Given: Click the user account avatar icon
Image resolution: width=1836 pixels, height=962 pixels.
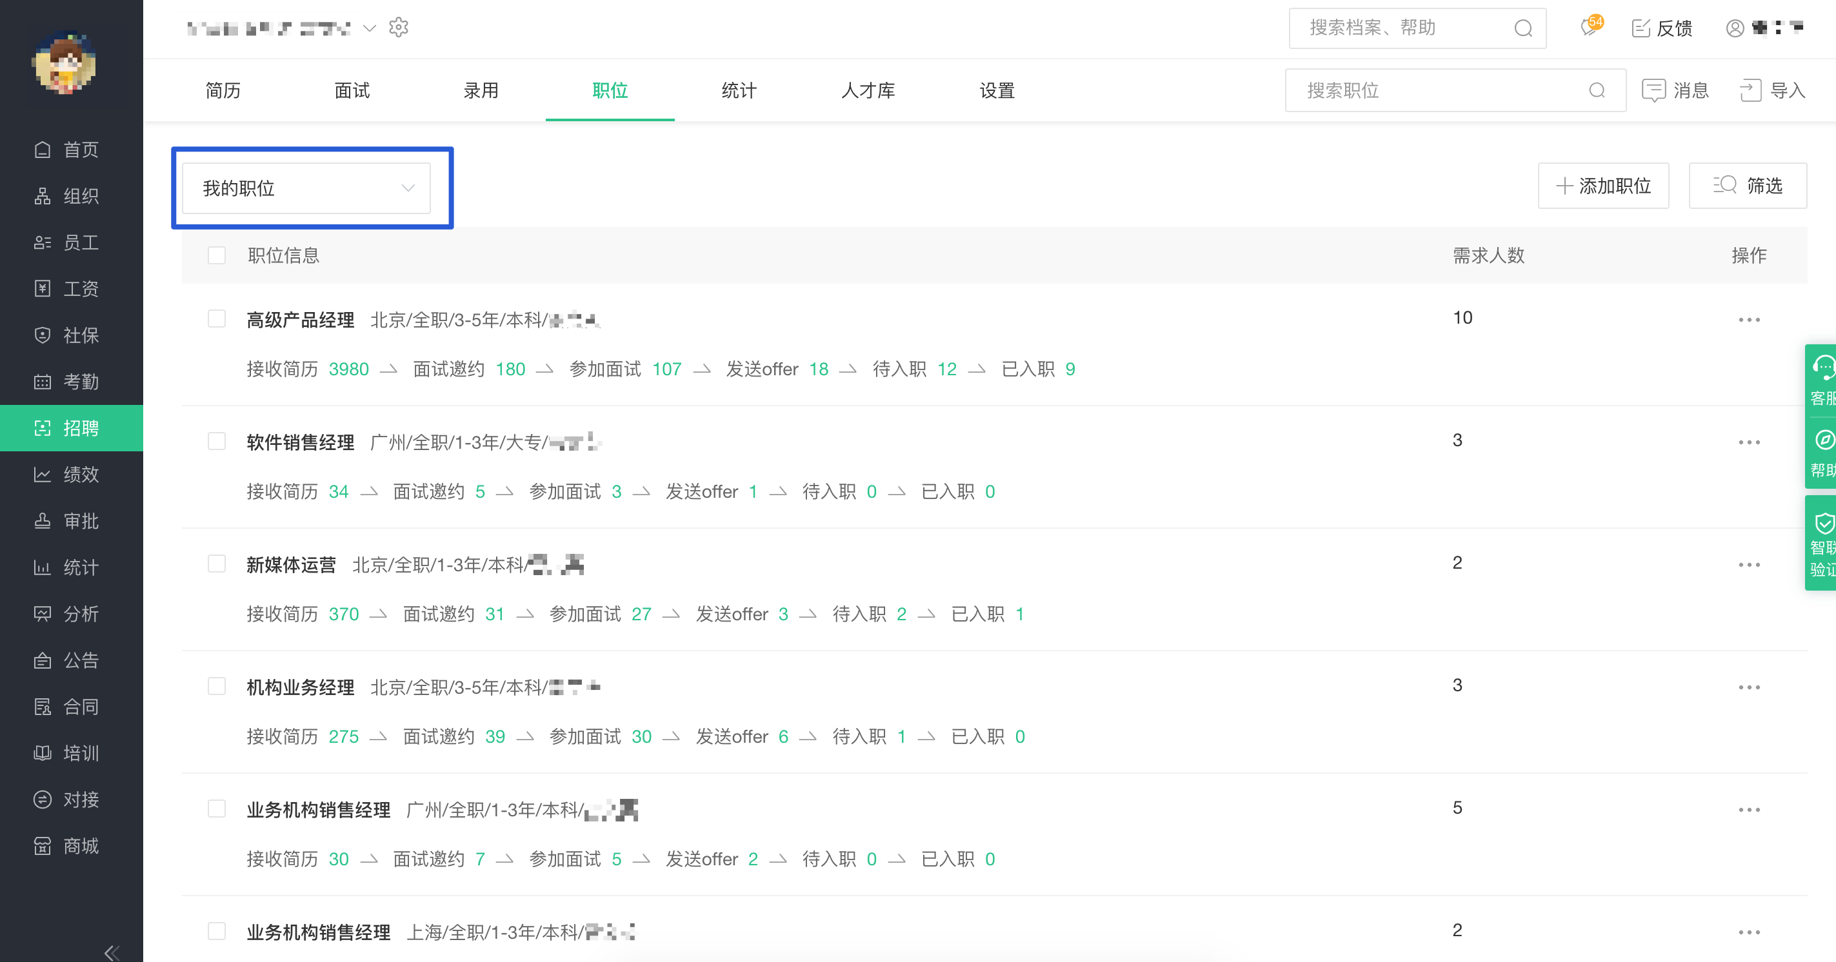Looking at the screenshot, I should tap(1735, 28).
